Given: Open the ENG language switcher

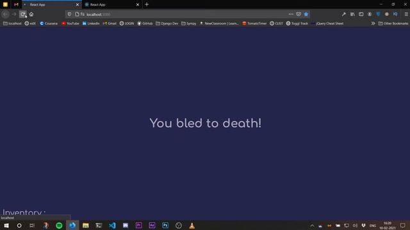Looking at the screenshot, I should (373, 226).
